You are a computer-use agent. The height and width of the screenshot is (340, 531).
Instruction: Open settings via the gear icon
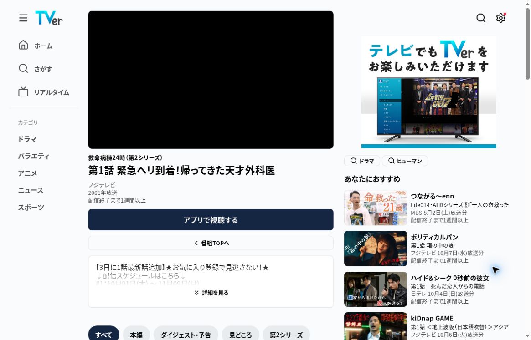click(501, 18)
